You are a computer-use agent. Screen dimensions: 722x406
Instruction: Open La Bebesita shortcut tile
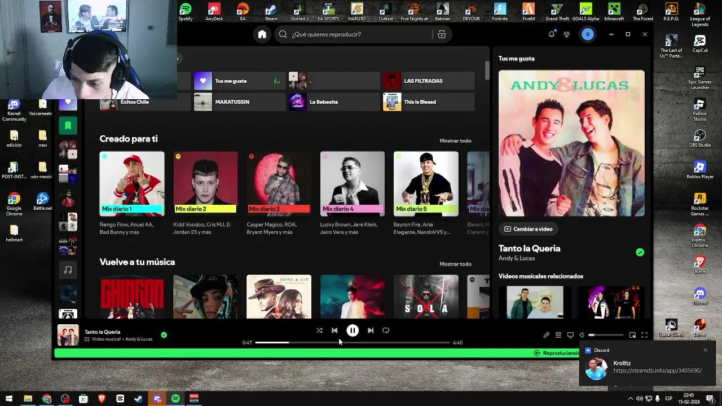click(334, 102)
